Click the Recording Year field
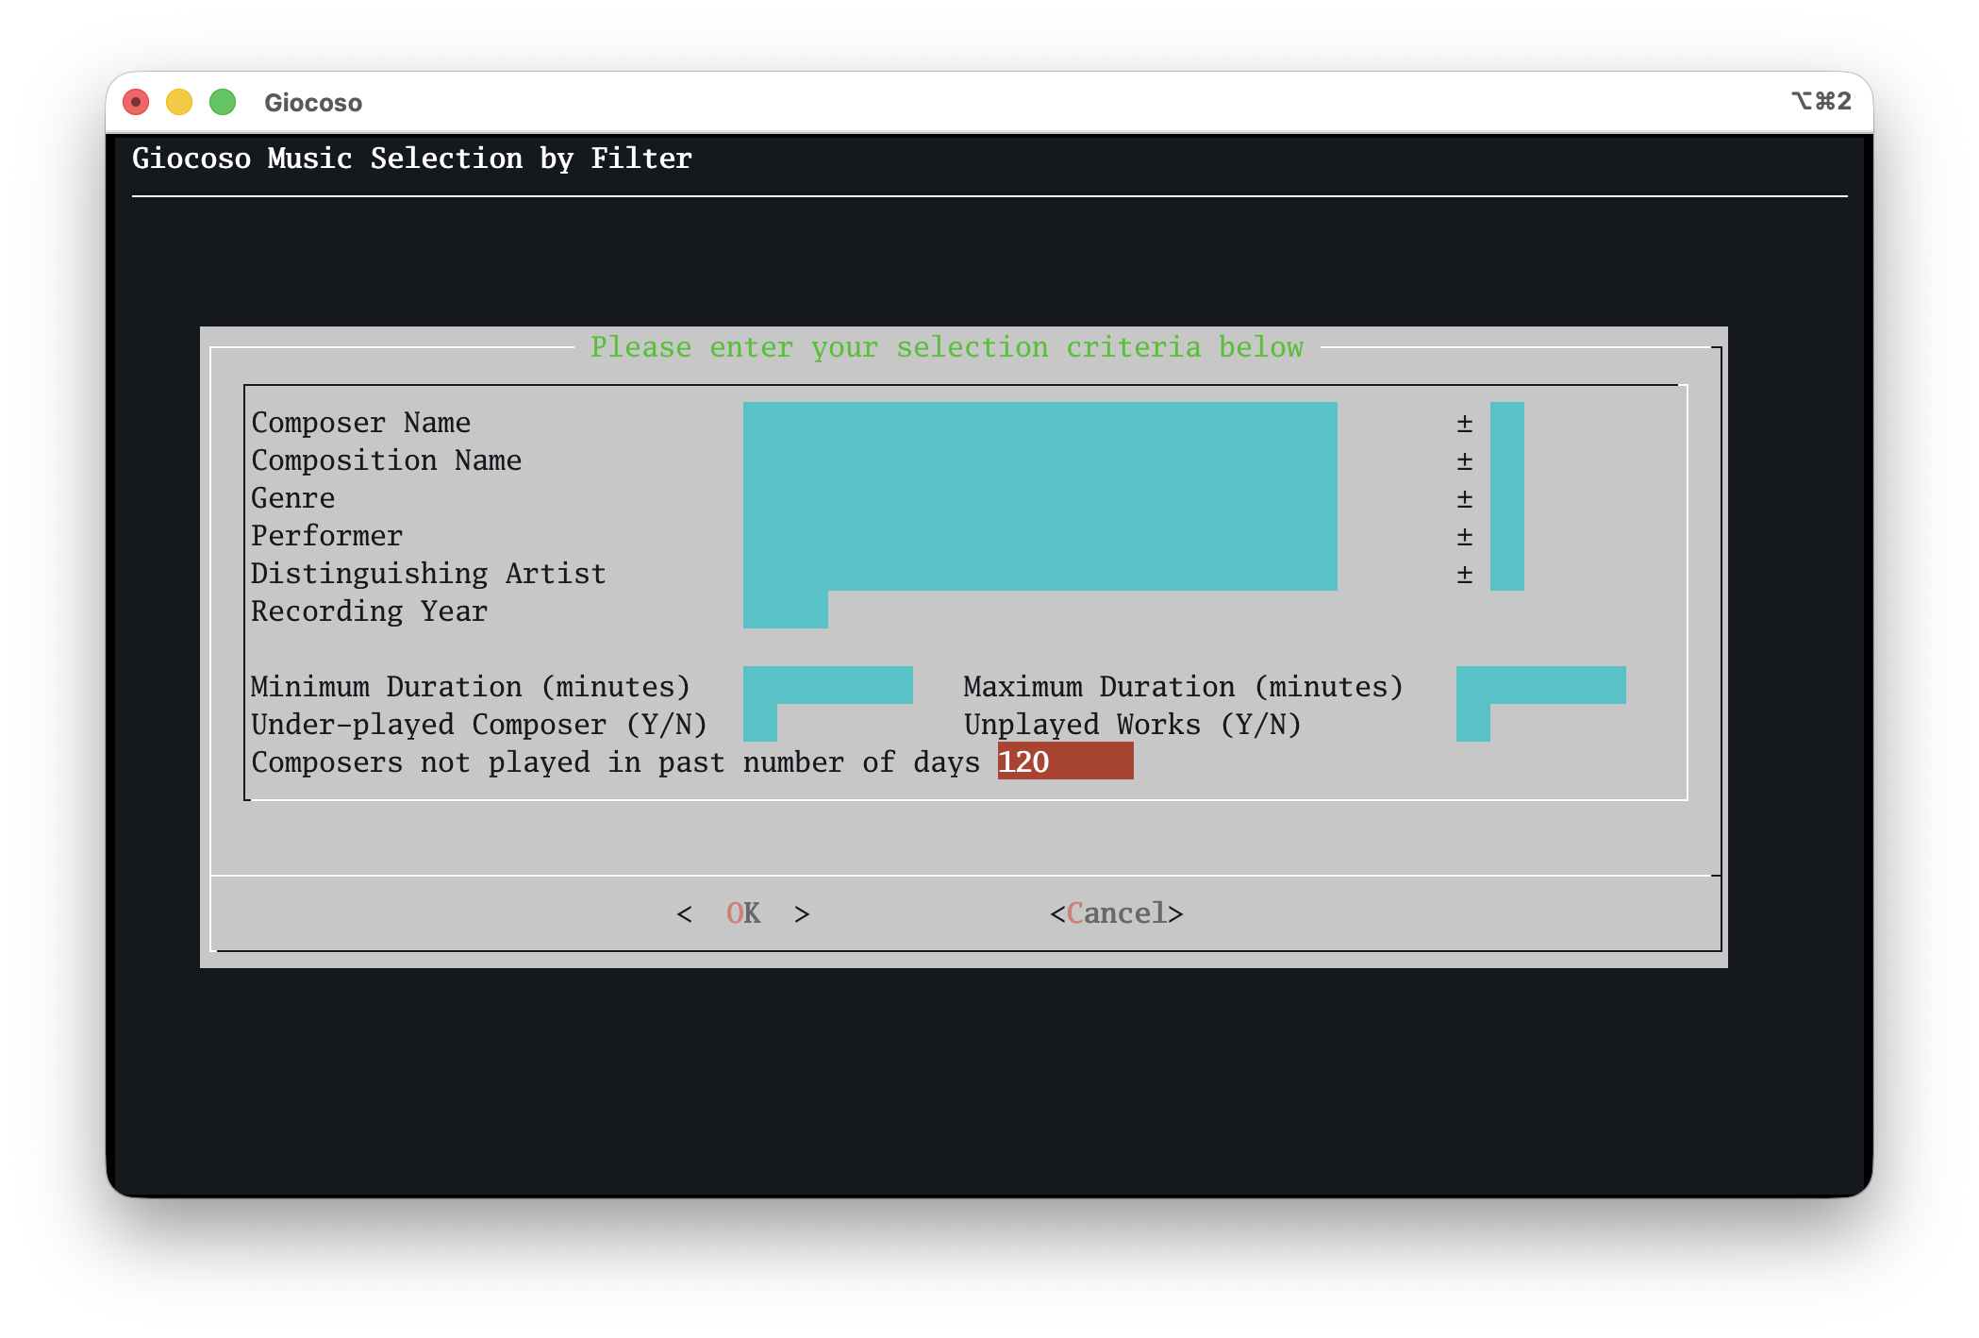 click(x=785, y=610)
